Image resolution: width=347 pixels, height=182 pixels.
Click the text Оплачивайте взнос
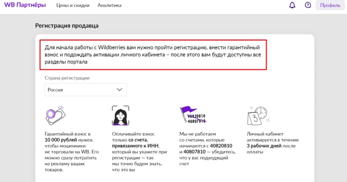click(x=133, y=134)
